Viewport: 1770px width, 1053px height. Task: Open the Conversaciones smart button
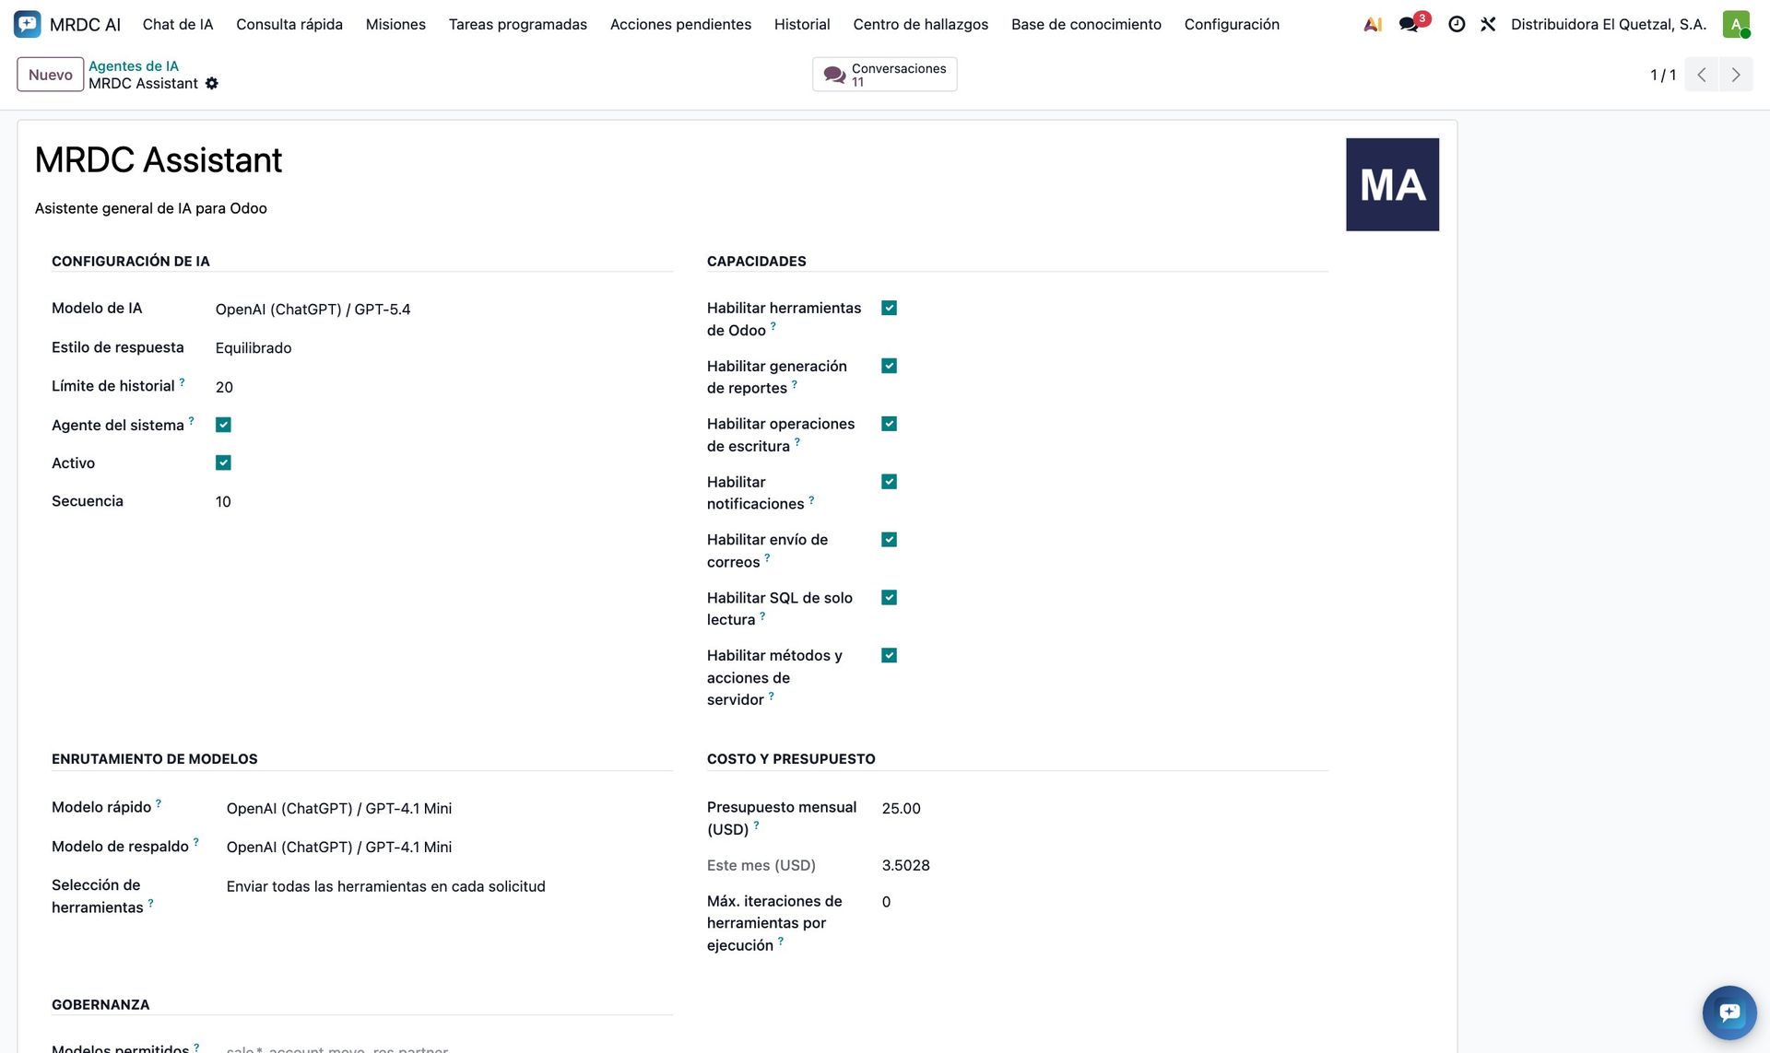[x=884, y=75]
